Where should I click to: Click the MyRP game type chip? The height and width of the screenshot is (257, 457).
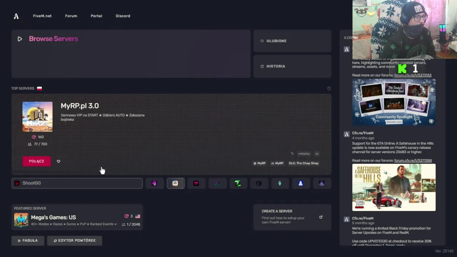(x=260, y=163)
